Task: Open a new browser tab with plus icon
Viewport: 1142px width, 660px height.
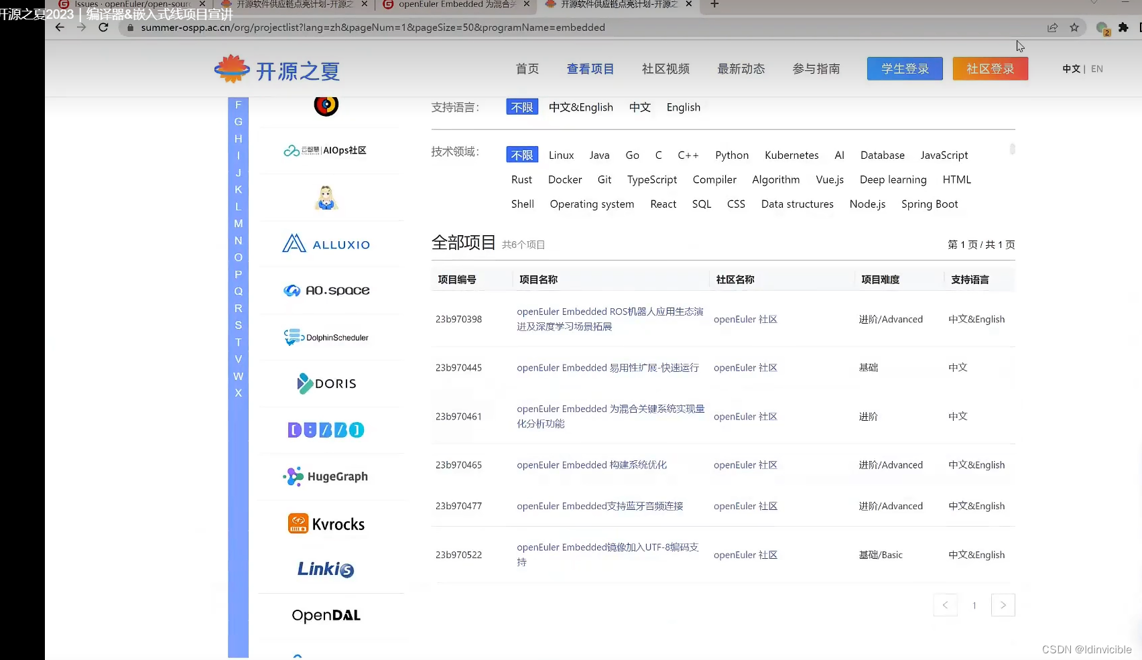Action: click(714, 4)
